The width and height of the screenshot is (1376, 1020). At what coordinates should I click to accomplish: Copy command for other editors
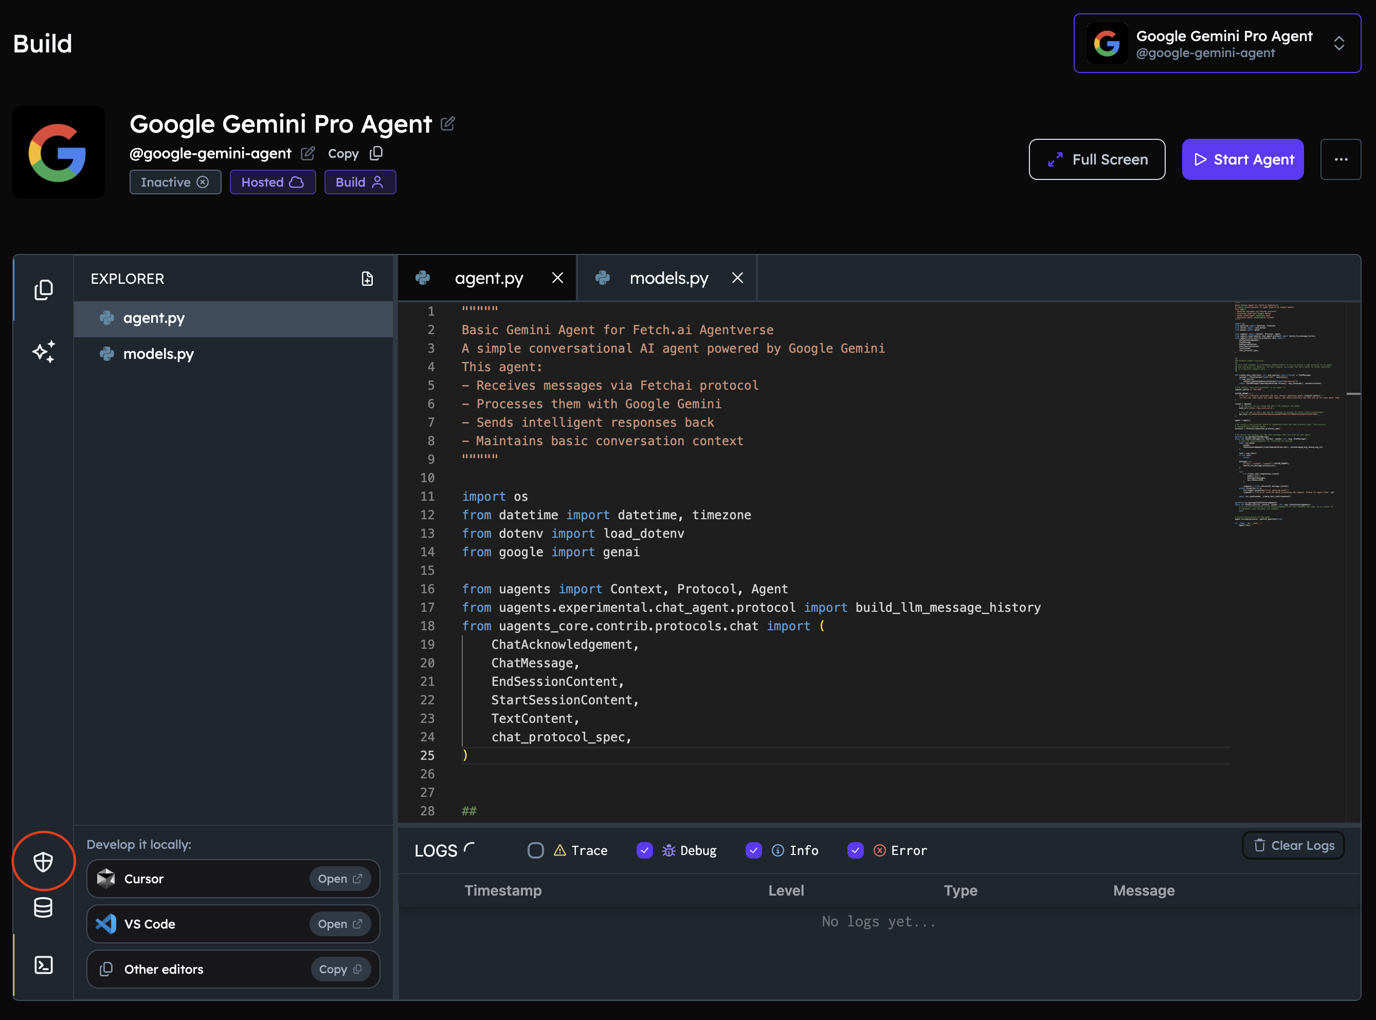tap(341, 970)
